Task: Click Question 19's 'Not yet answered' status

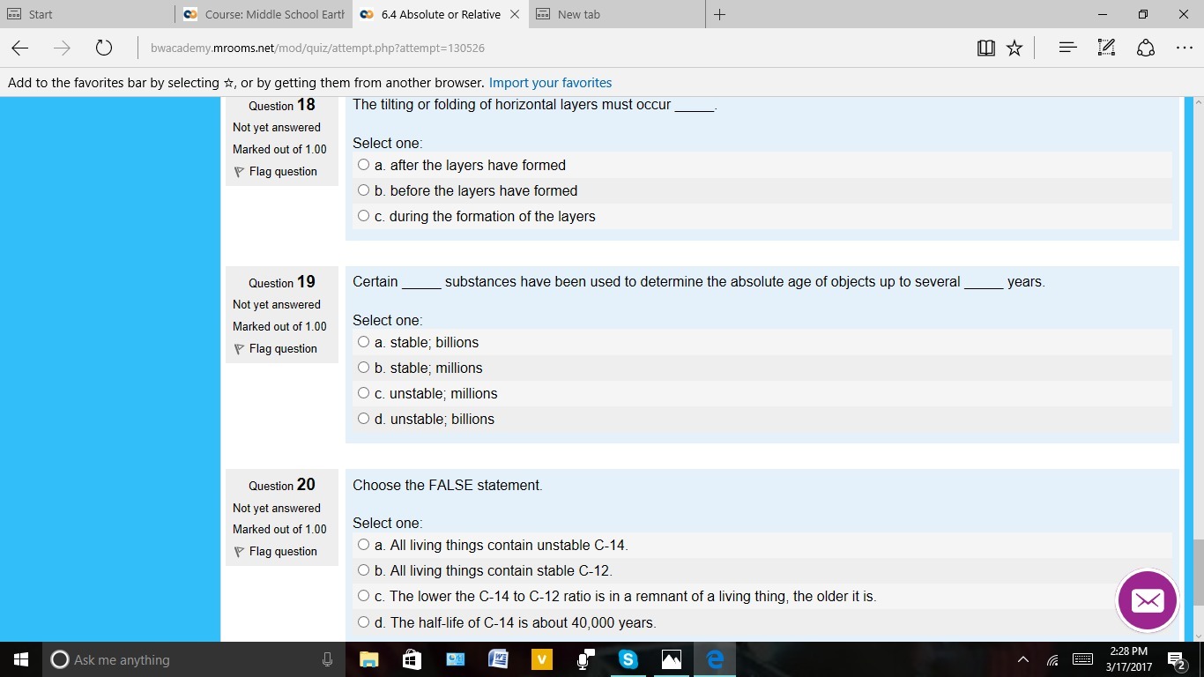Action: click(x=277, y=305)
